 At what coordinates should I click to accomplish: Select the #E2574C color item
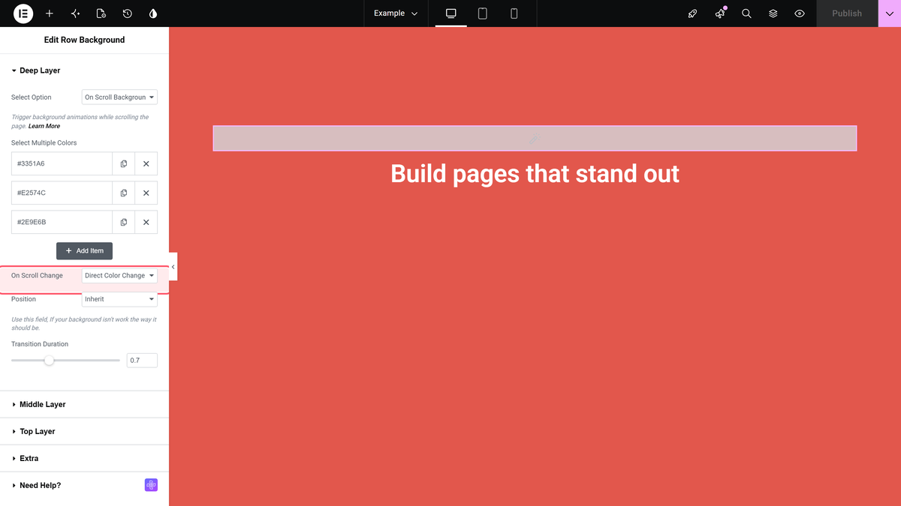(62, 193)
